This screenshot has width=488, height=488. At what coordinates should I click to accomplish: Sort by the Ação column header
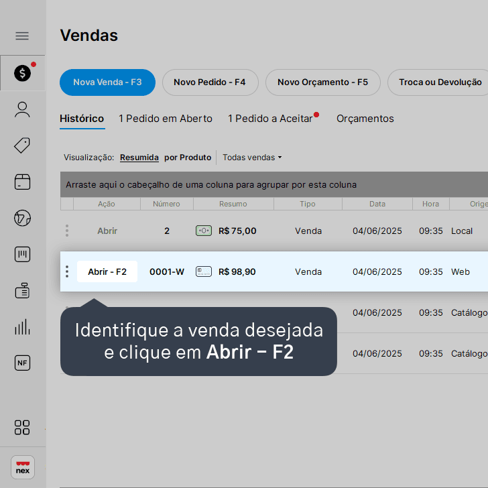(107, 204)
